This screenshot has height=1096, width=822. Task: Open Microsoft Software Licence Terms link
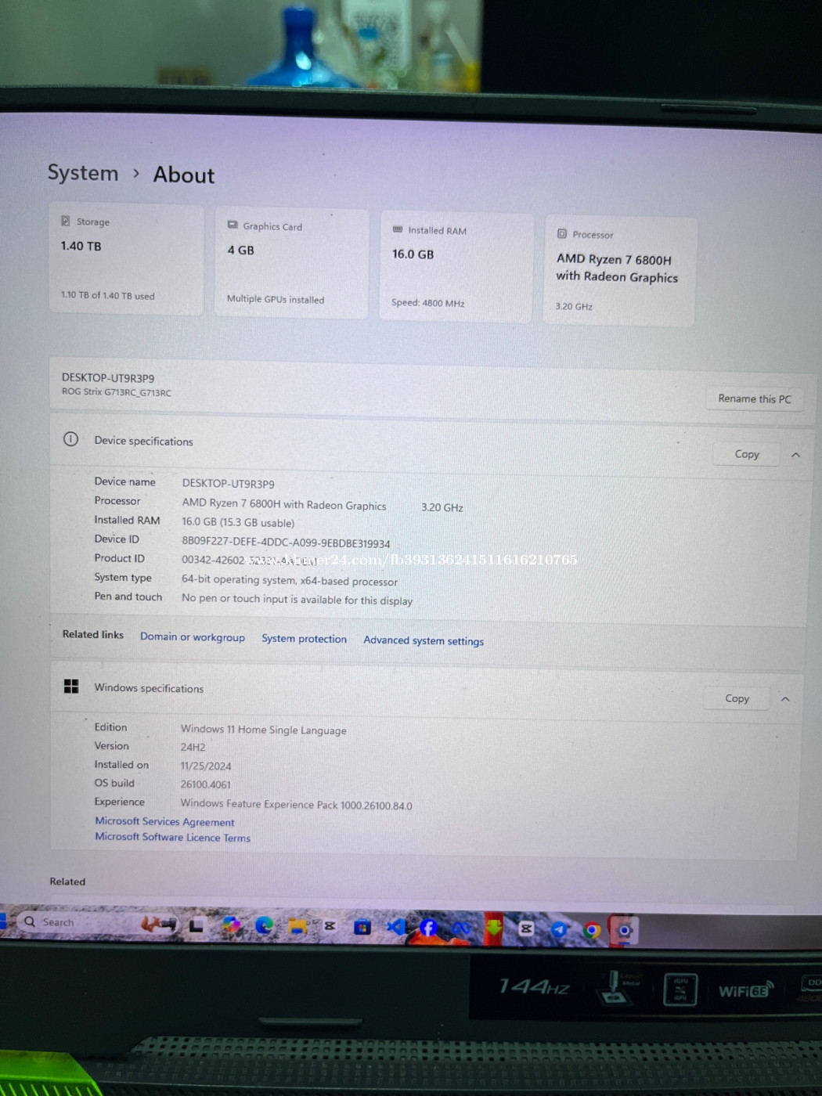pos(173,837)
